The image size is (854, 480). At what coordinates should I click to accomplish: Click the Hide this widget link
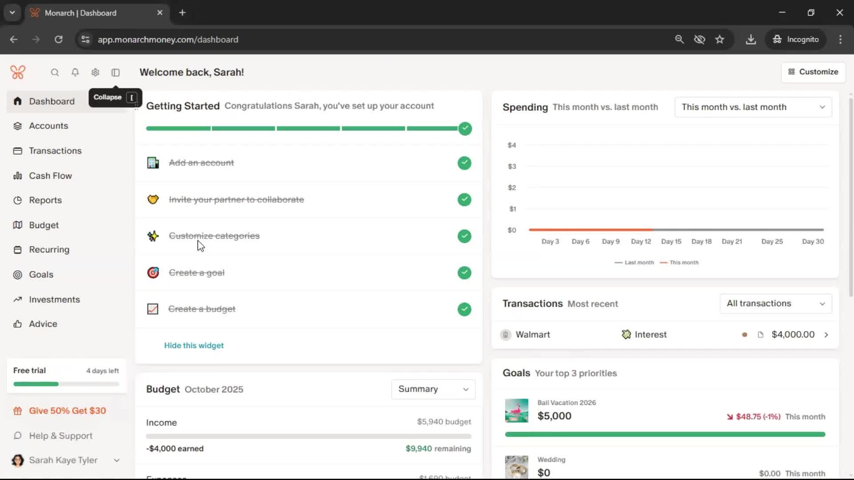pyautogui.click(x=194, y=346)
